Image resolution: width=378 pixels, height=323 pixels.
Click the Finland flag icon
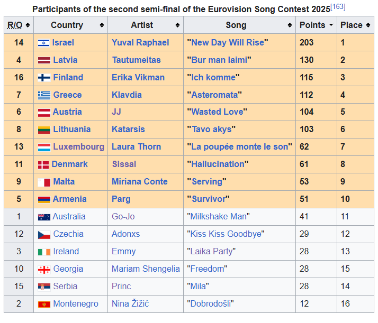pyautogui.click(x=44, y=78)
